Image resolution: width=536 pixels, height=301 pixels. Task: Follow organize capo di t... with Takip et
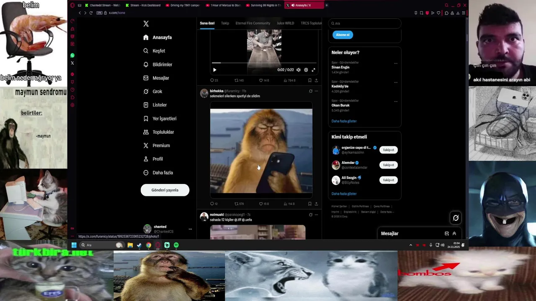(389, 150)
